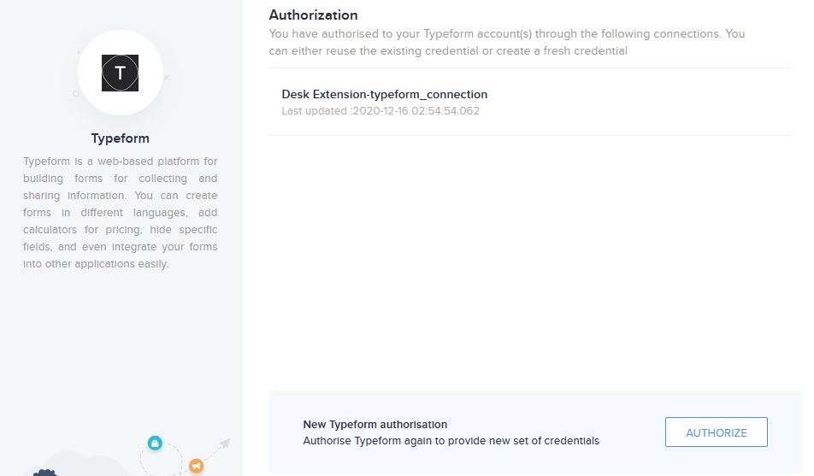This screenshot has height=476, width=814.
Task: Click the small x decoration beside logo
Action: tap(167, 78)
